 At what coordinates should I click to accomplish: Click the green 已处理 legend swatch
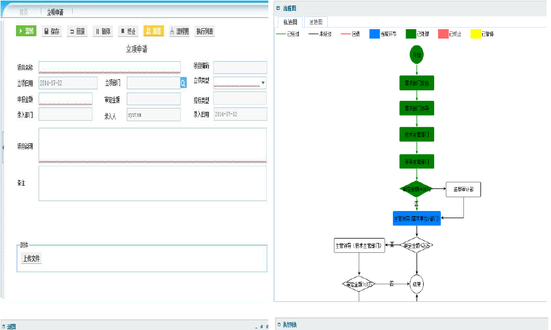[411, 34]
